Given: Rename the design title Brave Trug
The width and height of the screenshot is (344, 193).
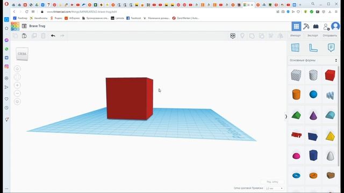Looking at the screenshot, I should pyautogui.click(x=37, y=26).
